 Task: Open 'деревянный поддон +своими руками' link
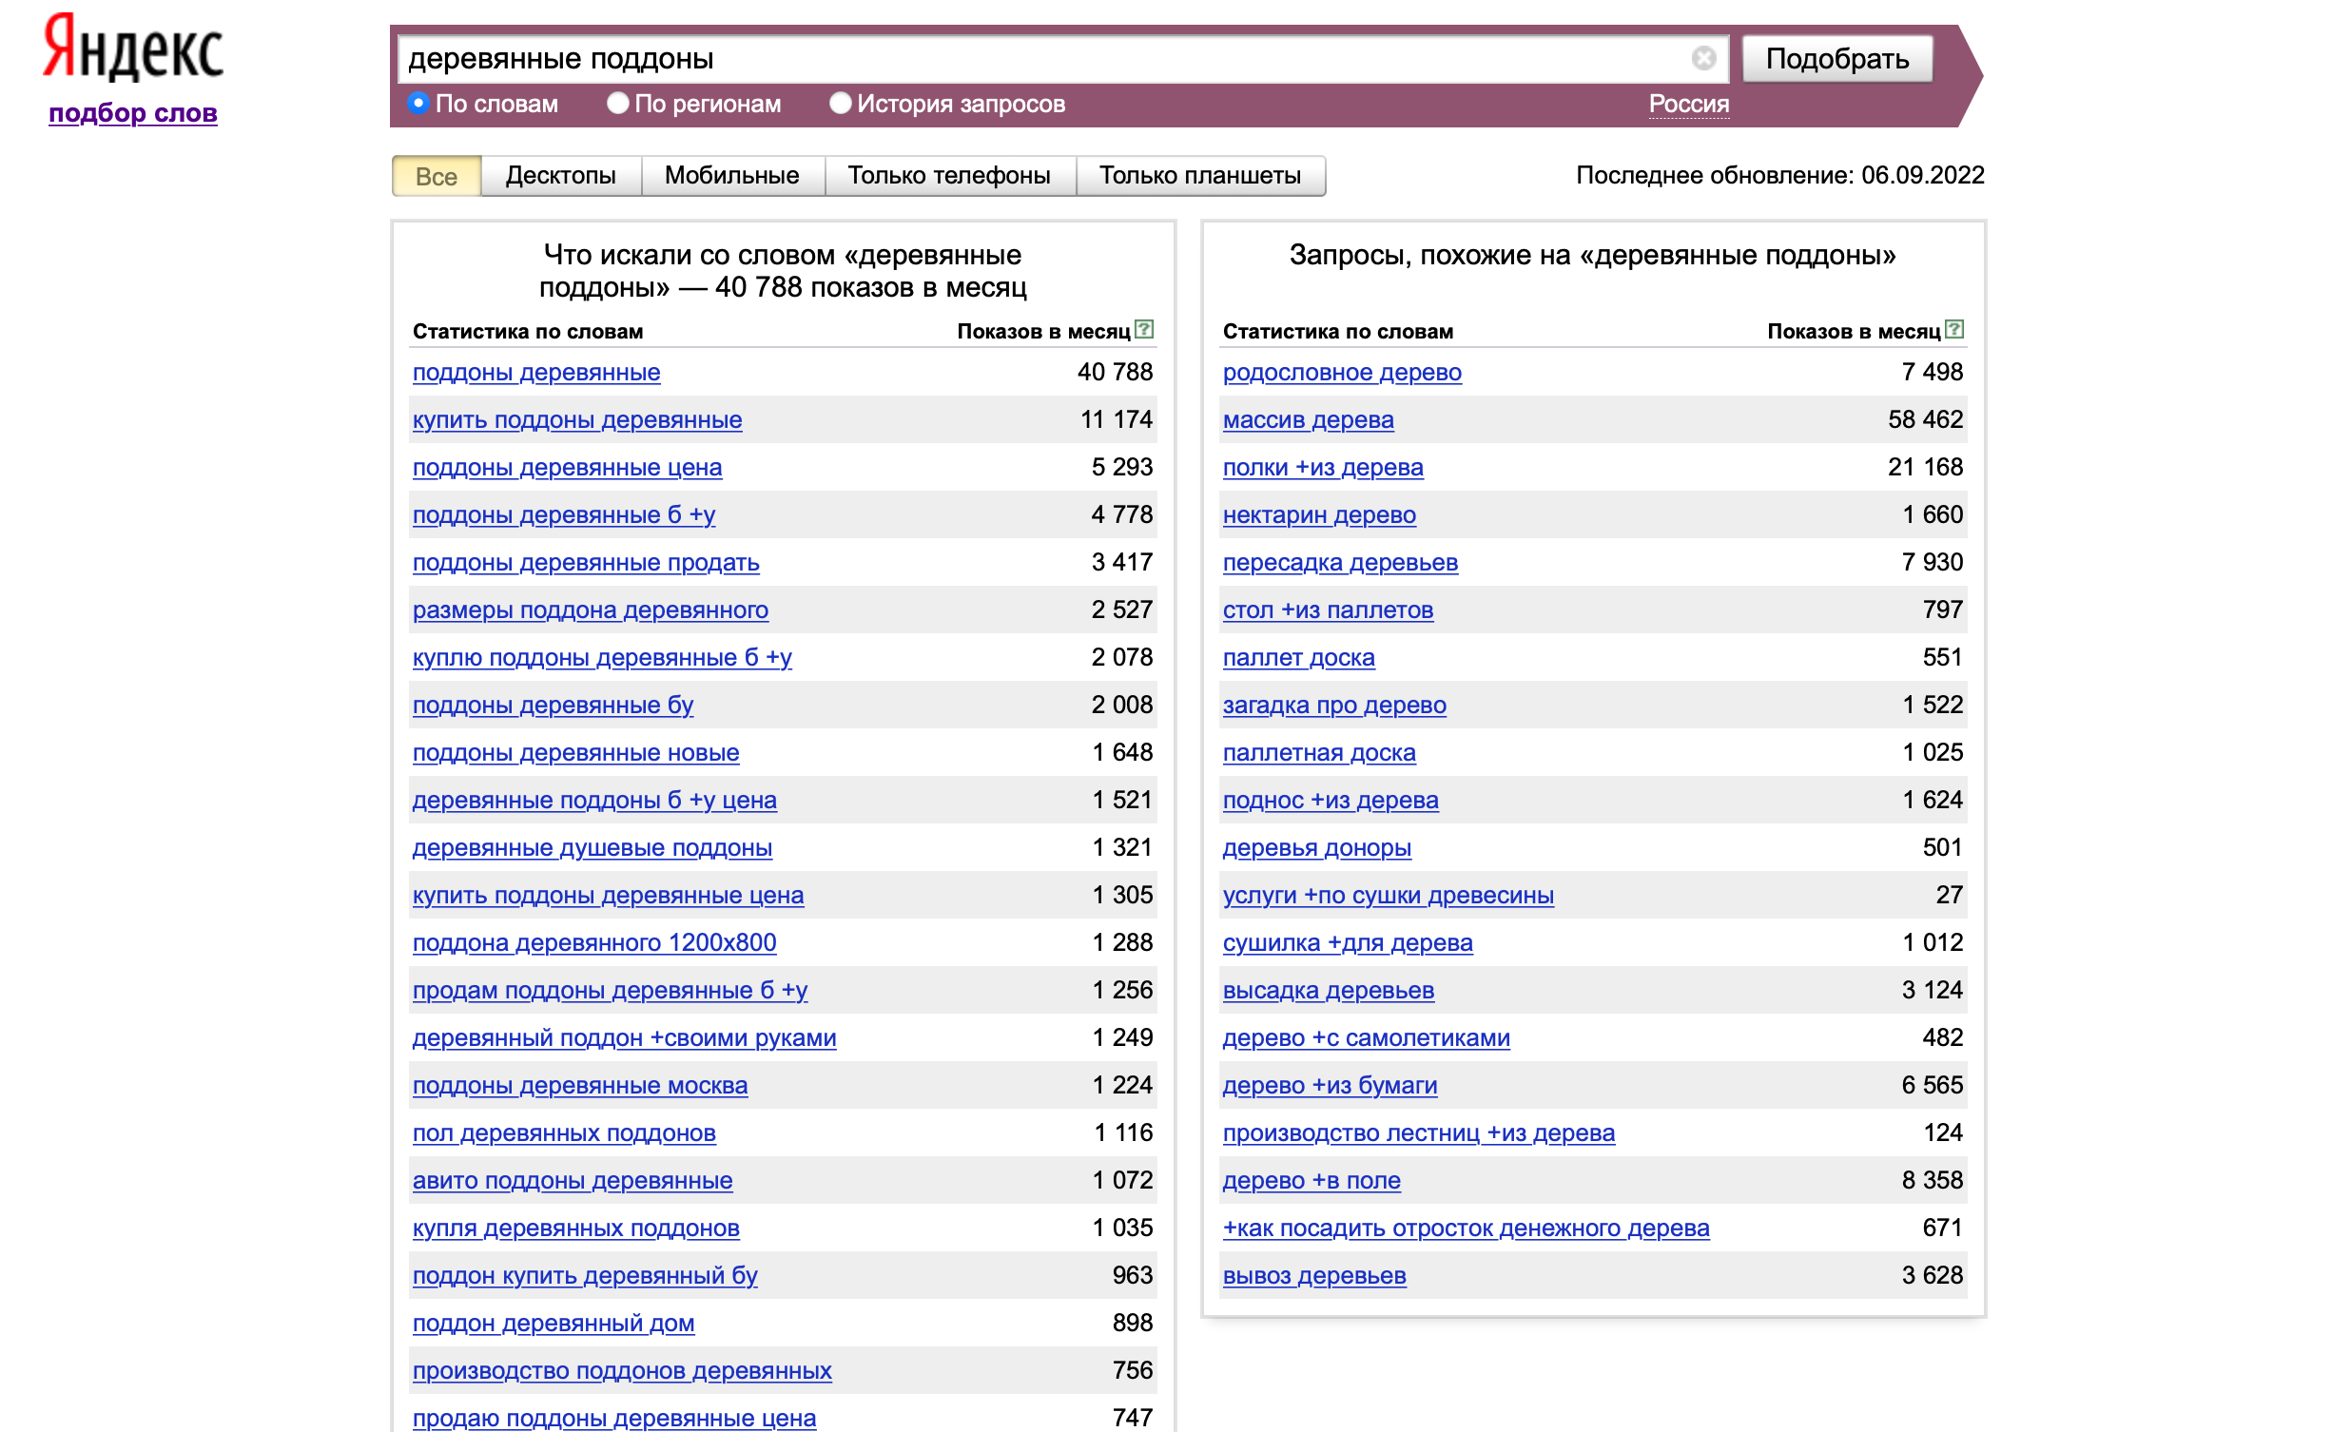tap(624, 1039)
